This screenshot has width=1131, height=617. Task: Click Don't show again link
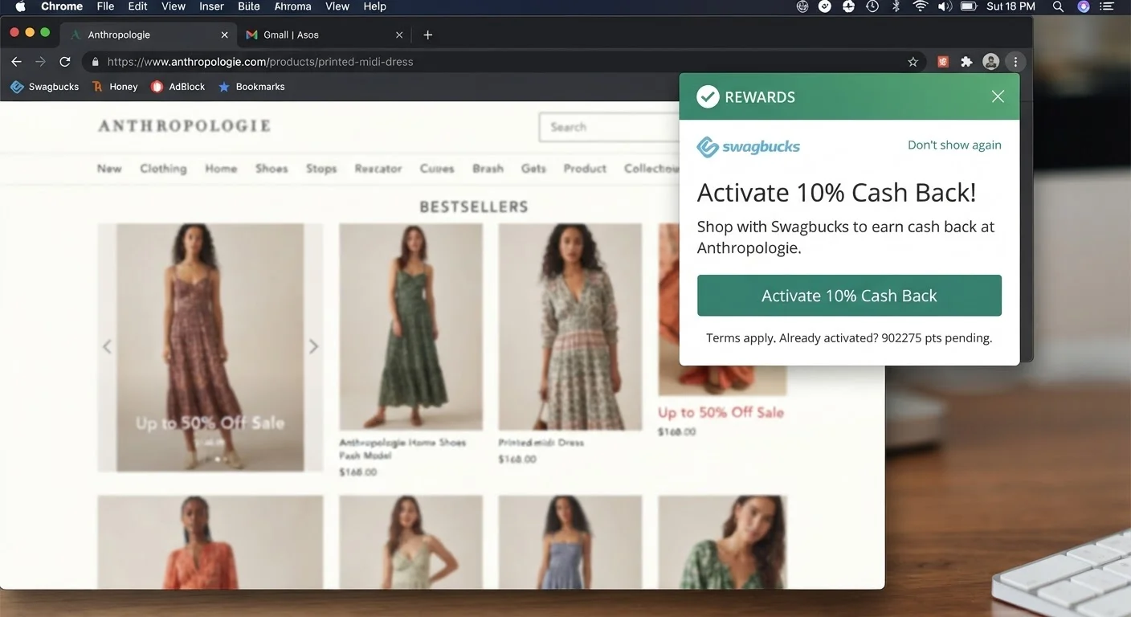954,145
